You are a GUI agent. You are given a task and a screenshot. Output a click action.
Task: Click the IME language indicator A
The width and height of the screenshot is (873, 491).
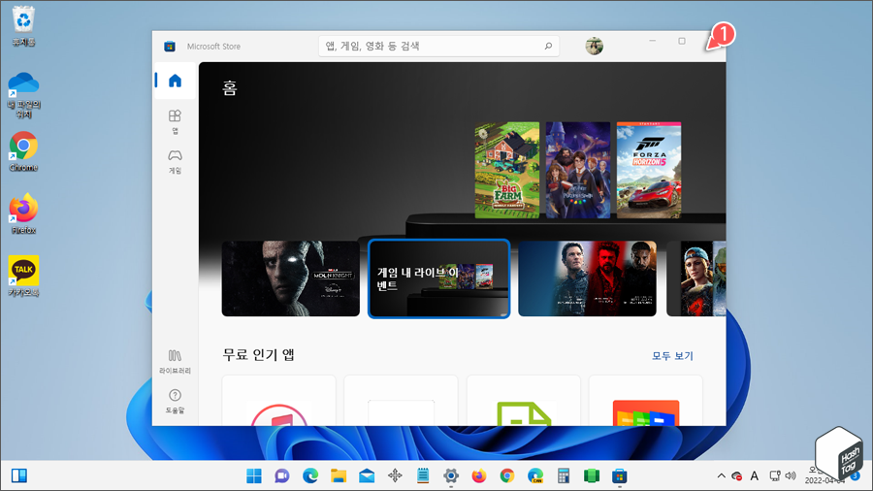coord(755,476)
